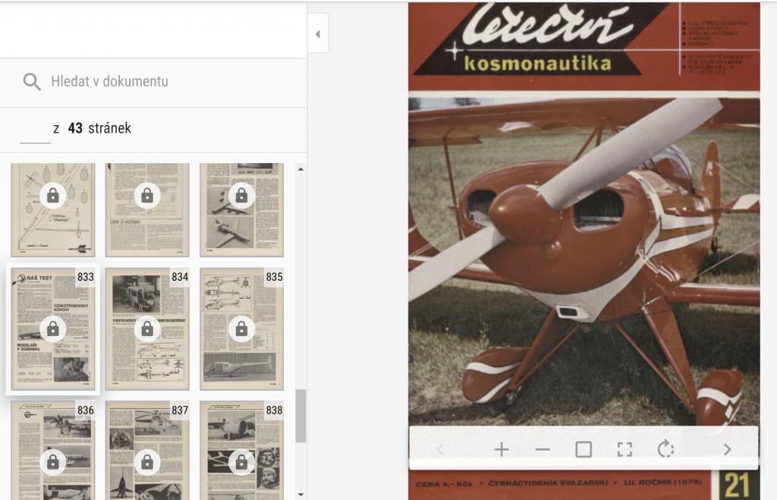Click the thumbnail panel scrollbar handle
The image size is (777, 500).
click(x=300, y=416)
